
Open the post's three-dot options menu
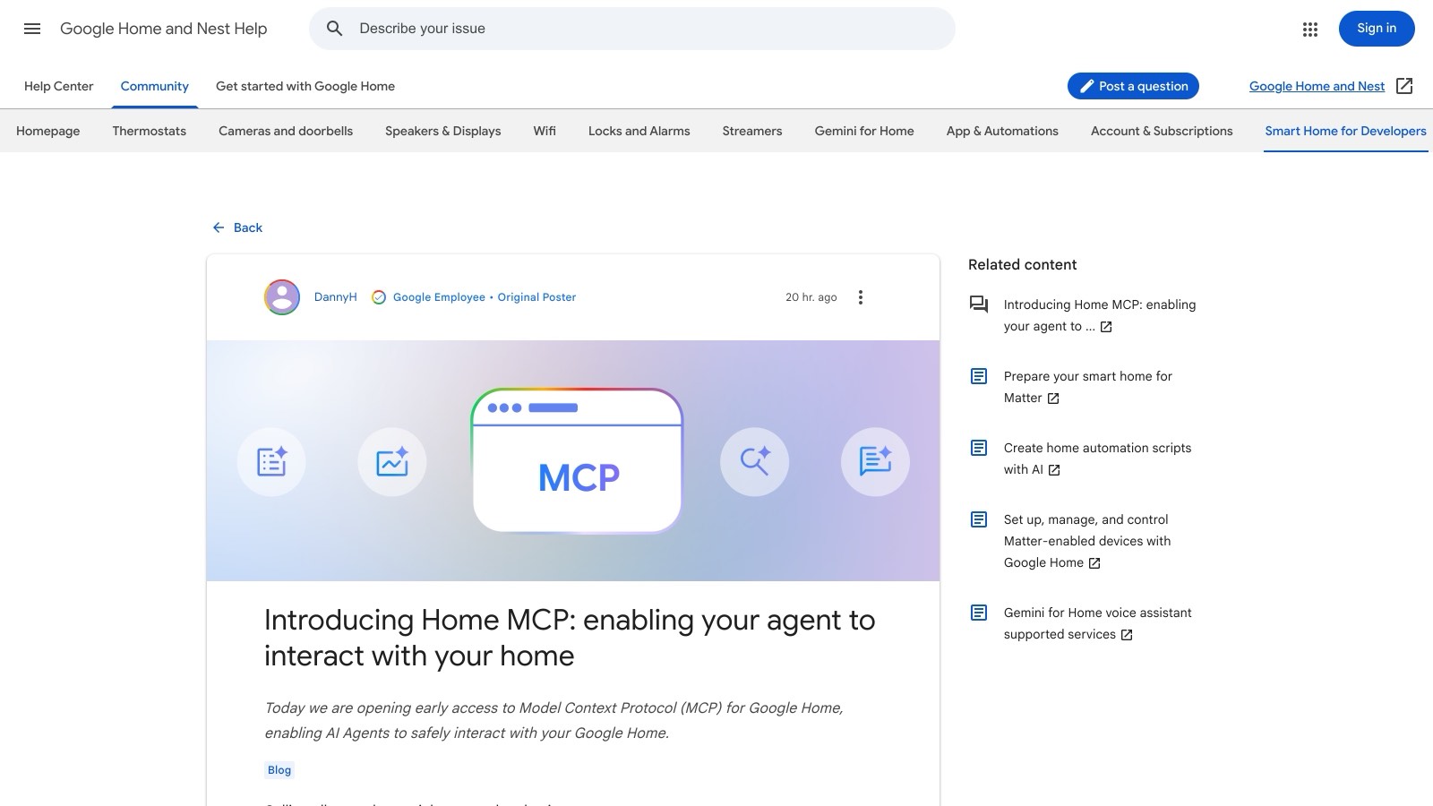pos(860,297)
